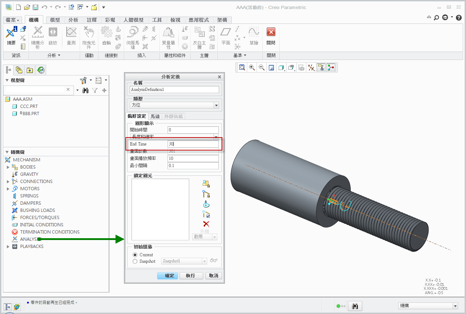This screenshot has width=466, height=314.
Task: Switch to the 馬達 tab
Action: tap(155, 116)
